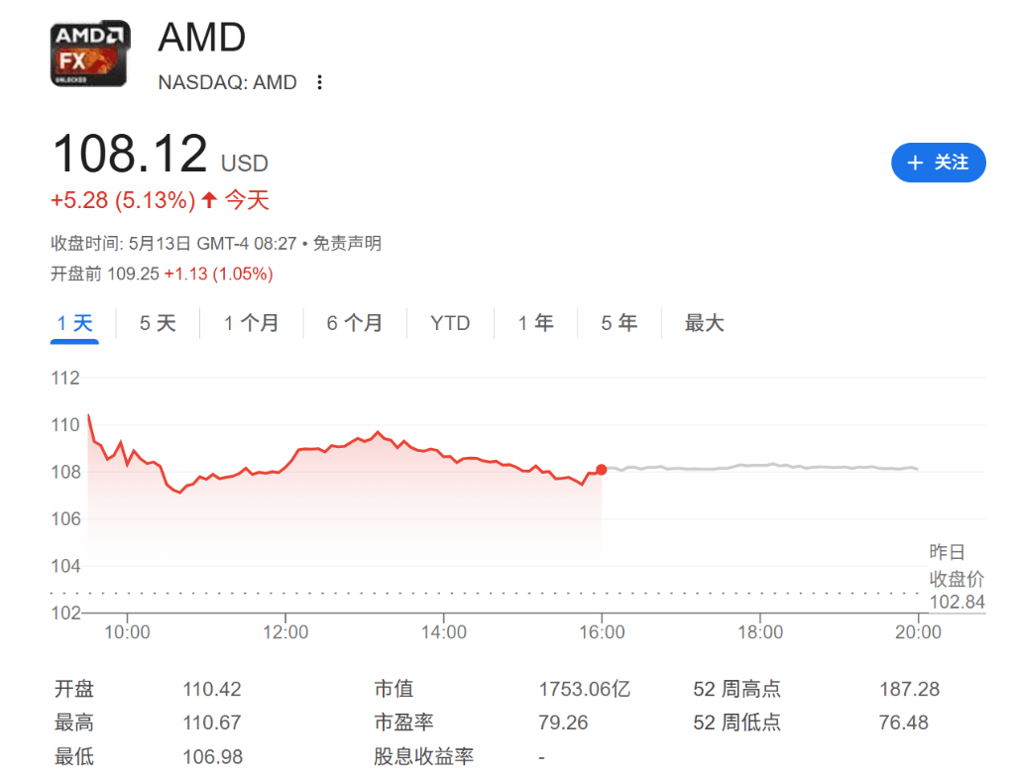Click the gray after-hours line near 18:00

tap(759, 466)
